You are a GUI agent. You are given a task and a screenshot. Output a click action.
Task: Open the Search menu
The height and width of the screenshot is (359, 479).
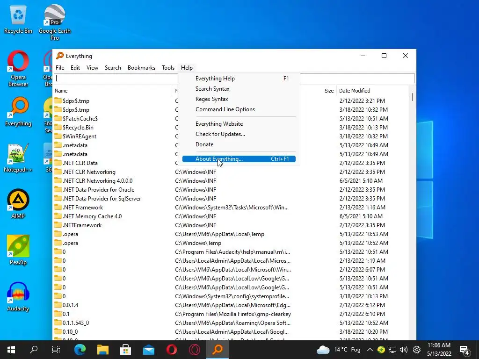[113, 68]
